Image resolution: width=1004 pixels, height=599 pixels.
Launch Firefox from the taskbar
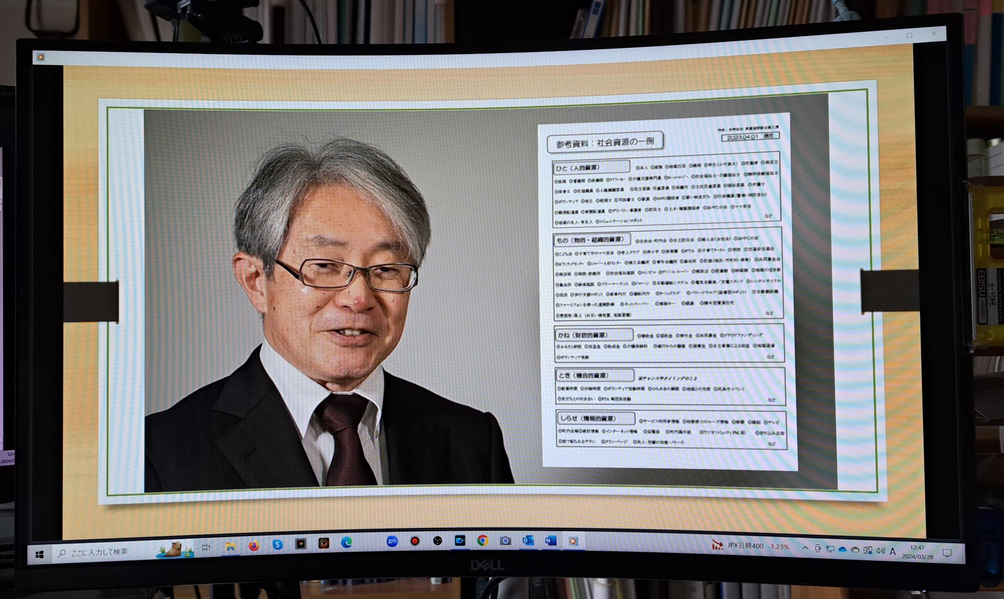coord(254,546)
